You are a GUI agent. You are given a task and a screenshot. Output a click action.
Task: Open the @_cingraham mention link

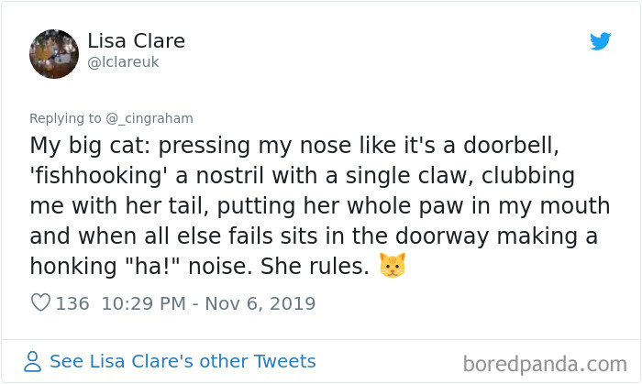pos(155,118)
